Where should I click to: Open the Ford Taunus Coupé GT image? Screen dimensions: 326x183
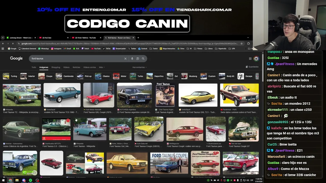tap(243, 129)
